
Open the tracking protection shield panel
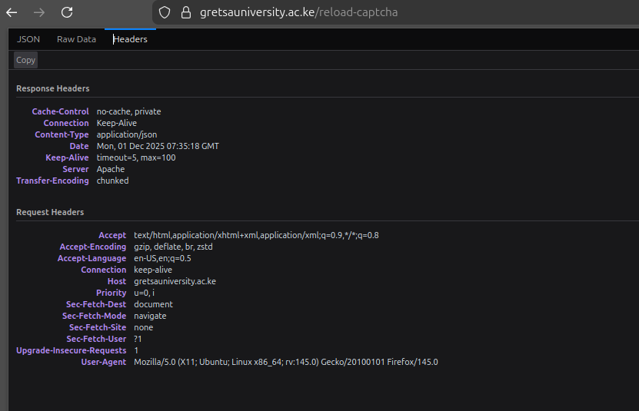[164, 12]
